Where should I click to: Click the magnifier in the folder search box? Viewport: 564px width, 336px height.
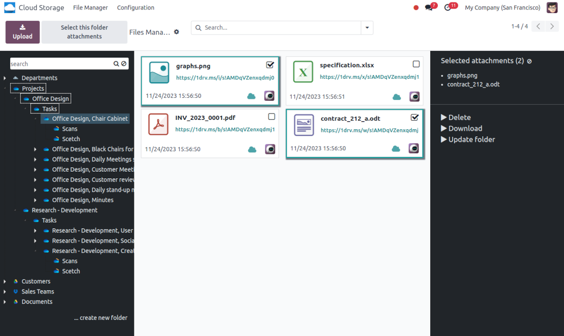[116, 64]
